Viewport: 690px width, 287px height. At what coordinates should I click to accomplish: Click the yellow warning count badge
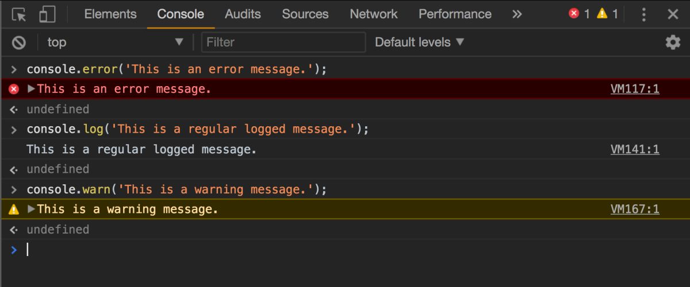(607, 14)
